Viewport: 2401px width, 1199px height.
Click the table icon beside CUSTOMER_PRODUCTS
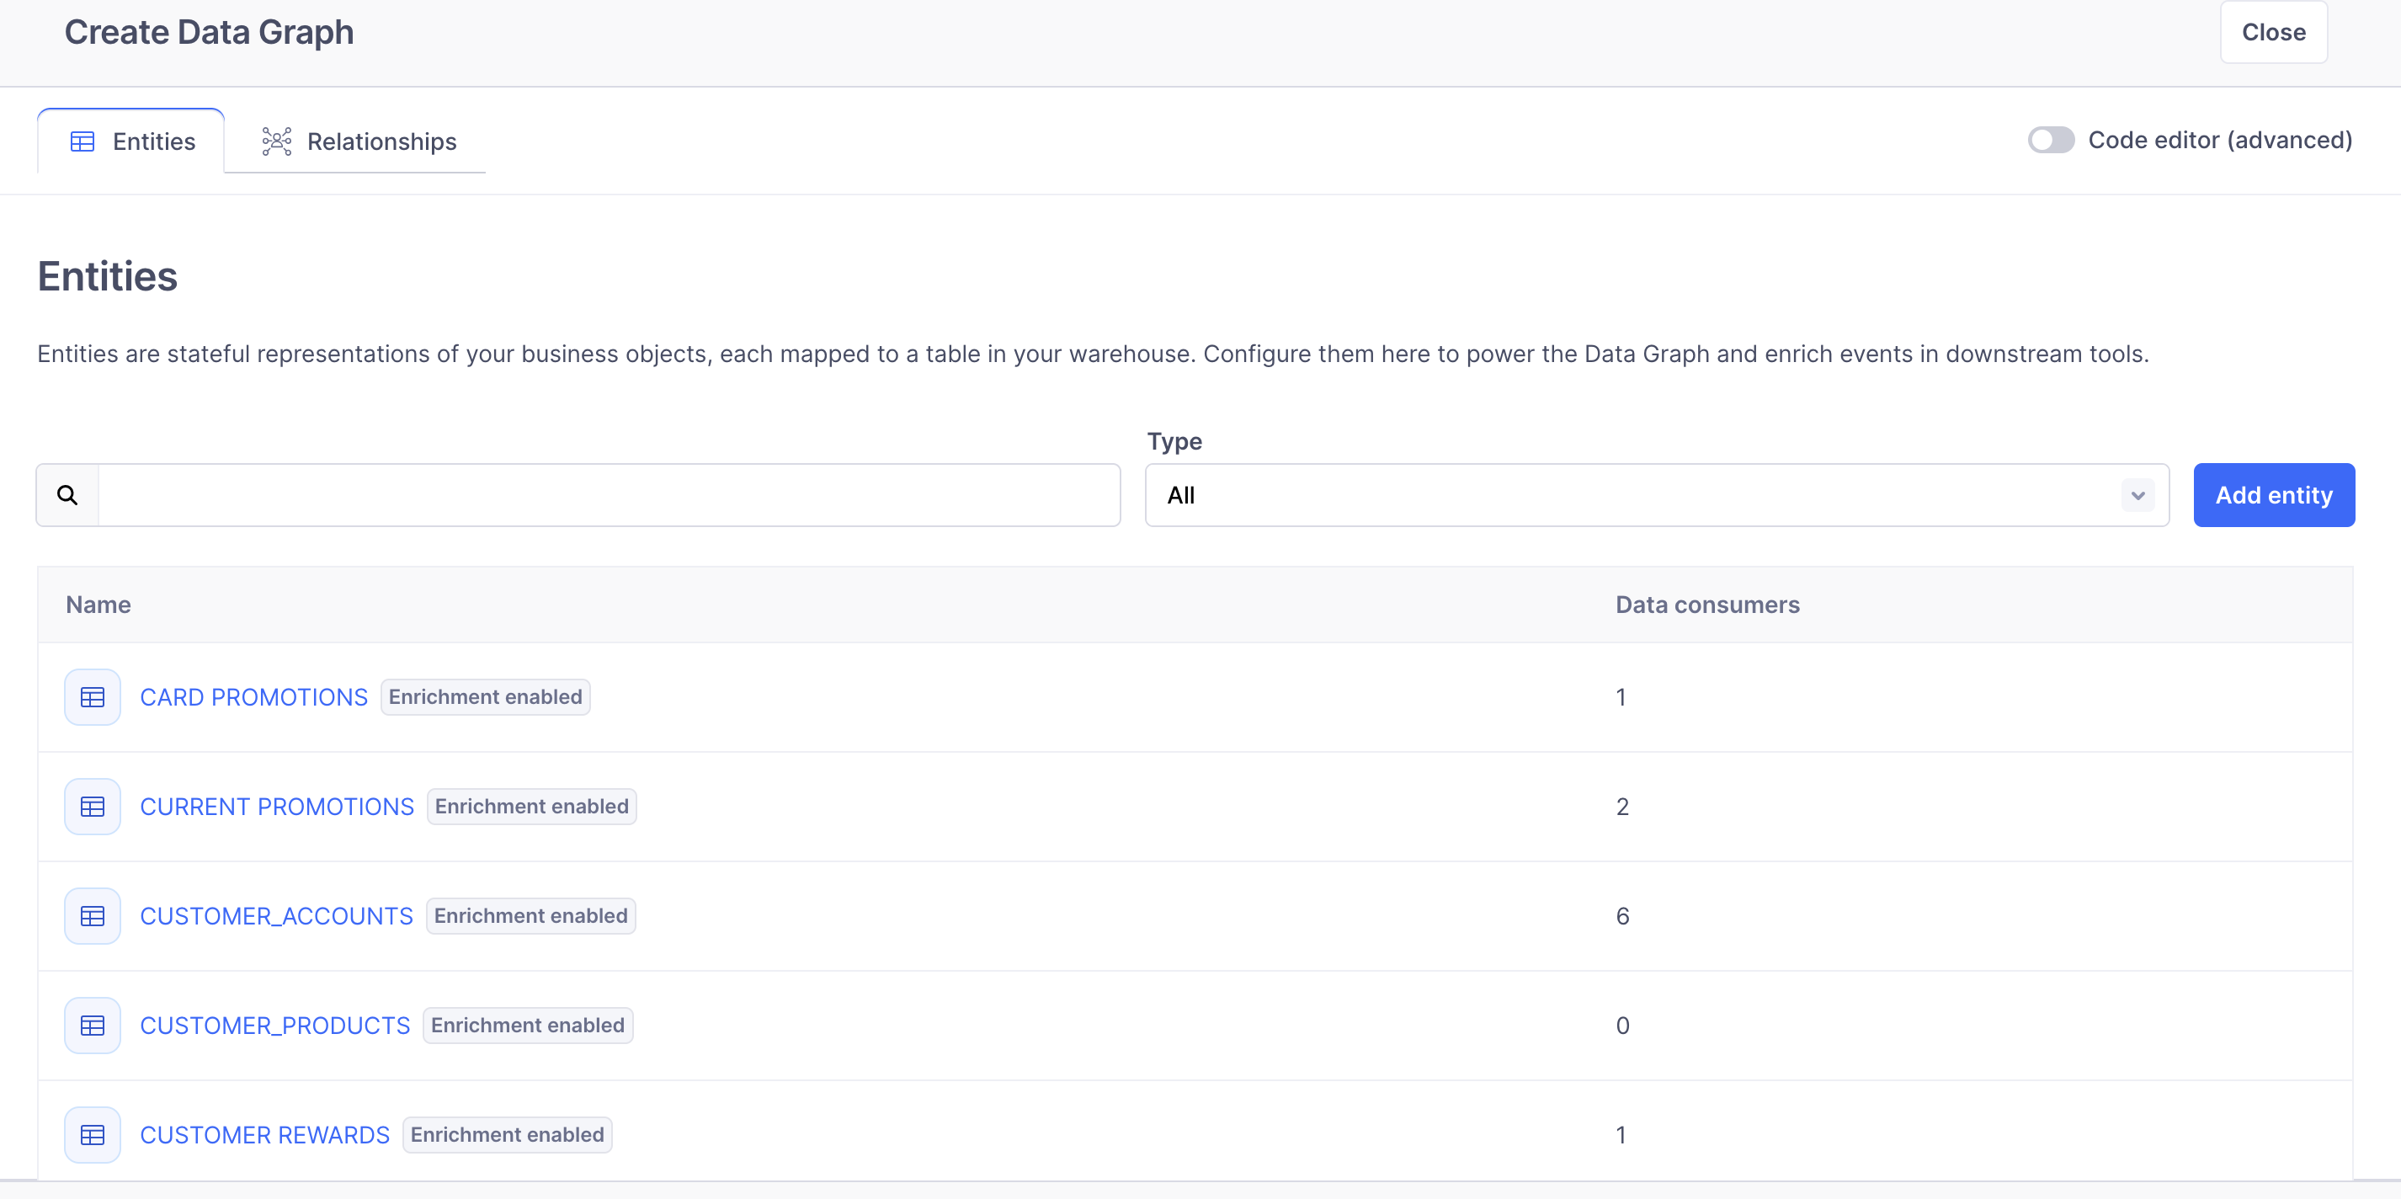[x=91, y=1025]
